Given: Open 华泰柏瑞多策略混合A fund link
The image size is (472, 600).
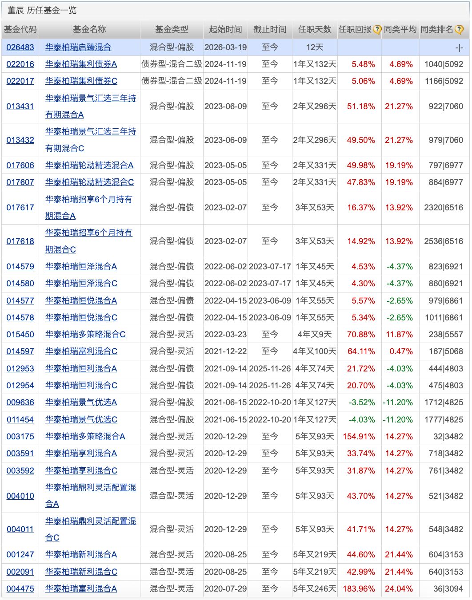Looking at the screenshot, I should click(85, 437).
